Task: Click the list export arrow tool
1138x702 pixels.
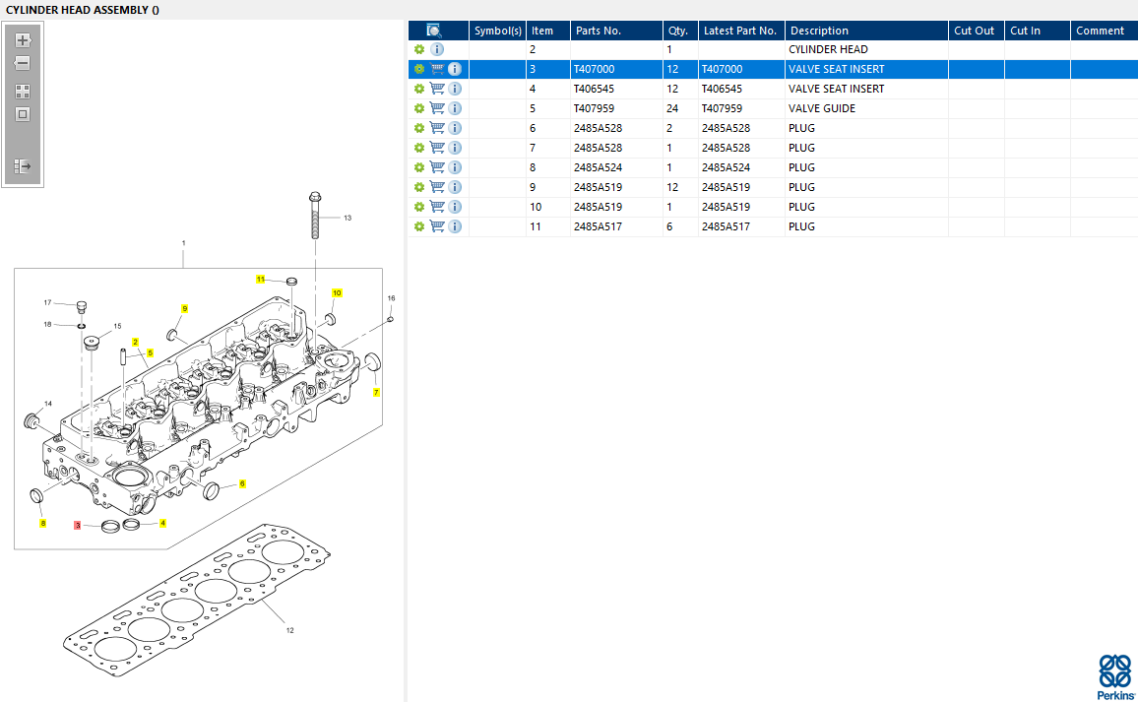Action: click(x=23, y=166)
